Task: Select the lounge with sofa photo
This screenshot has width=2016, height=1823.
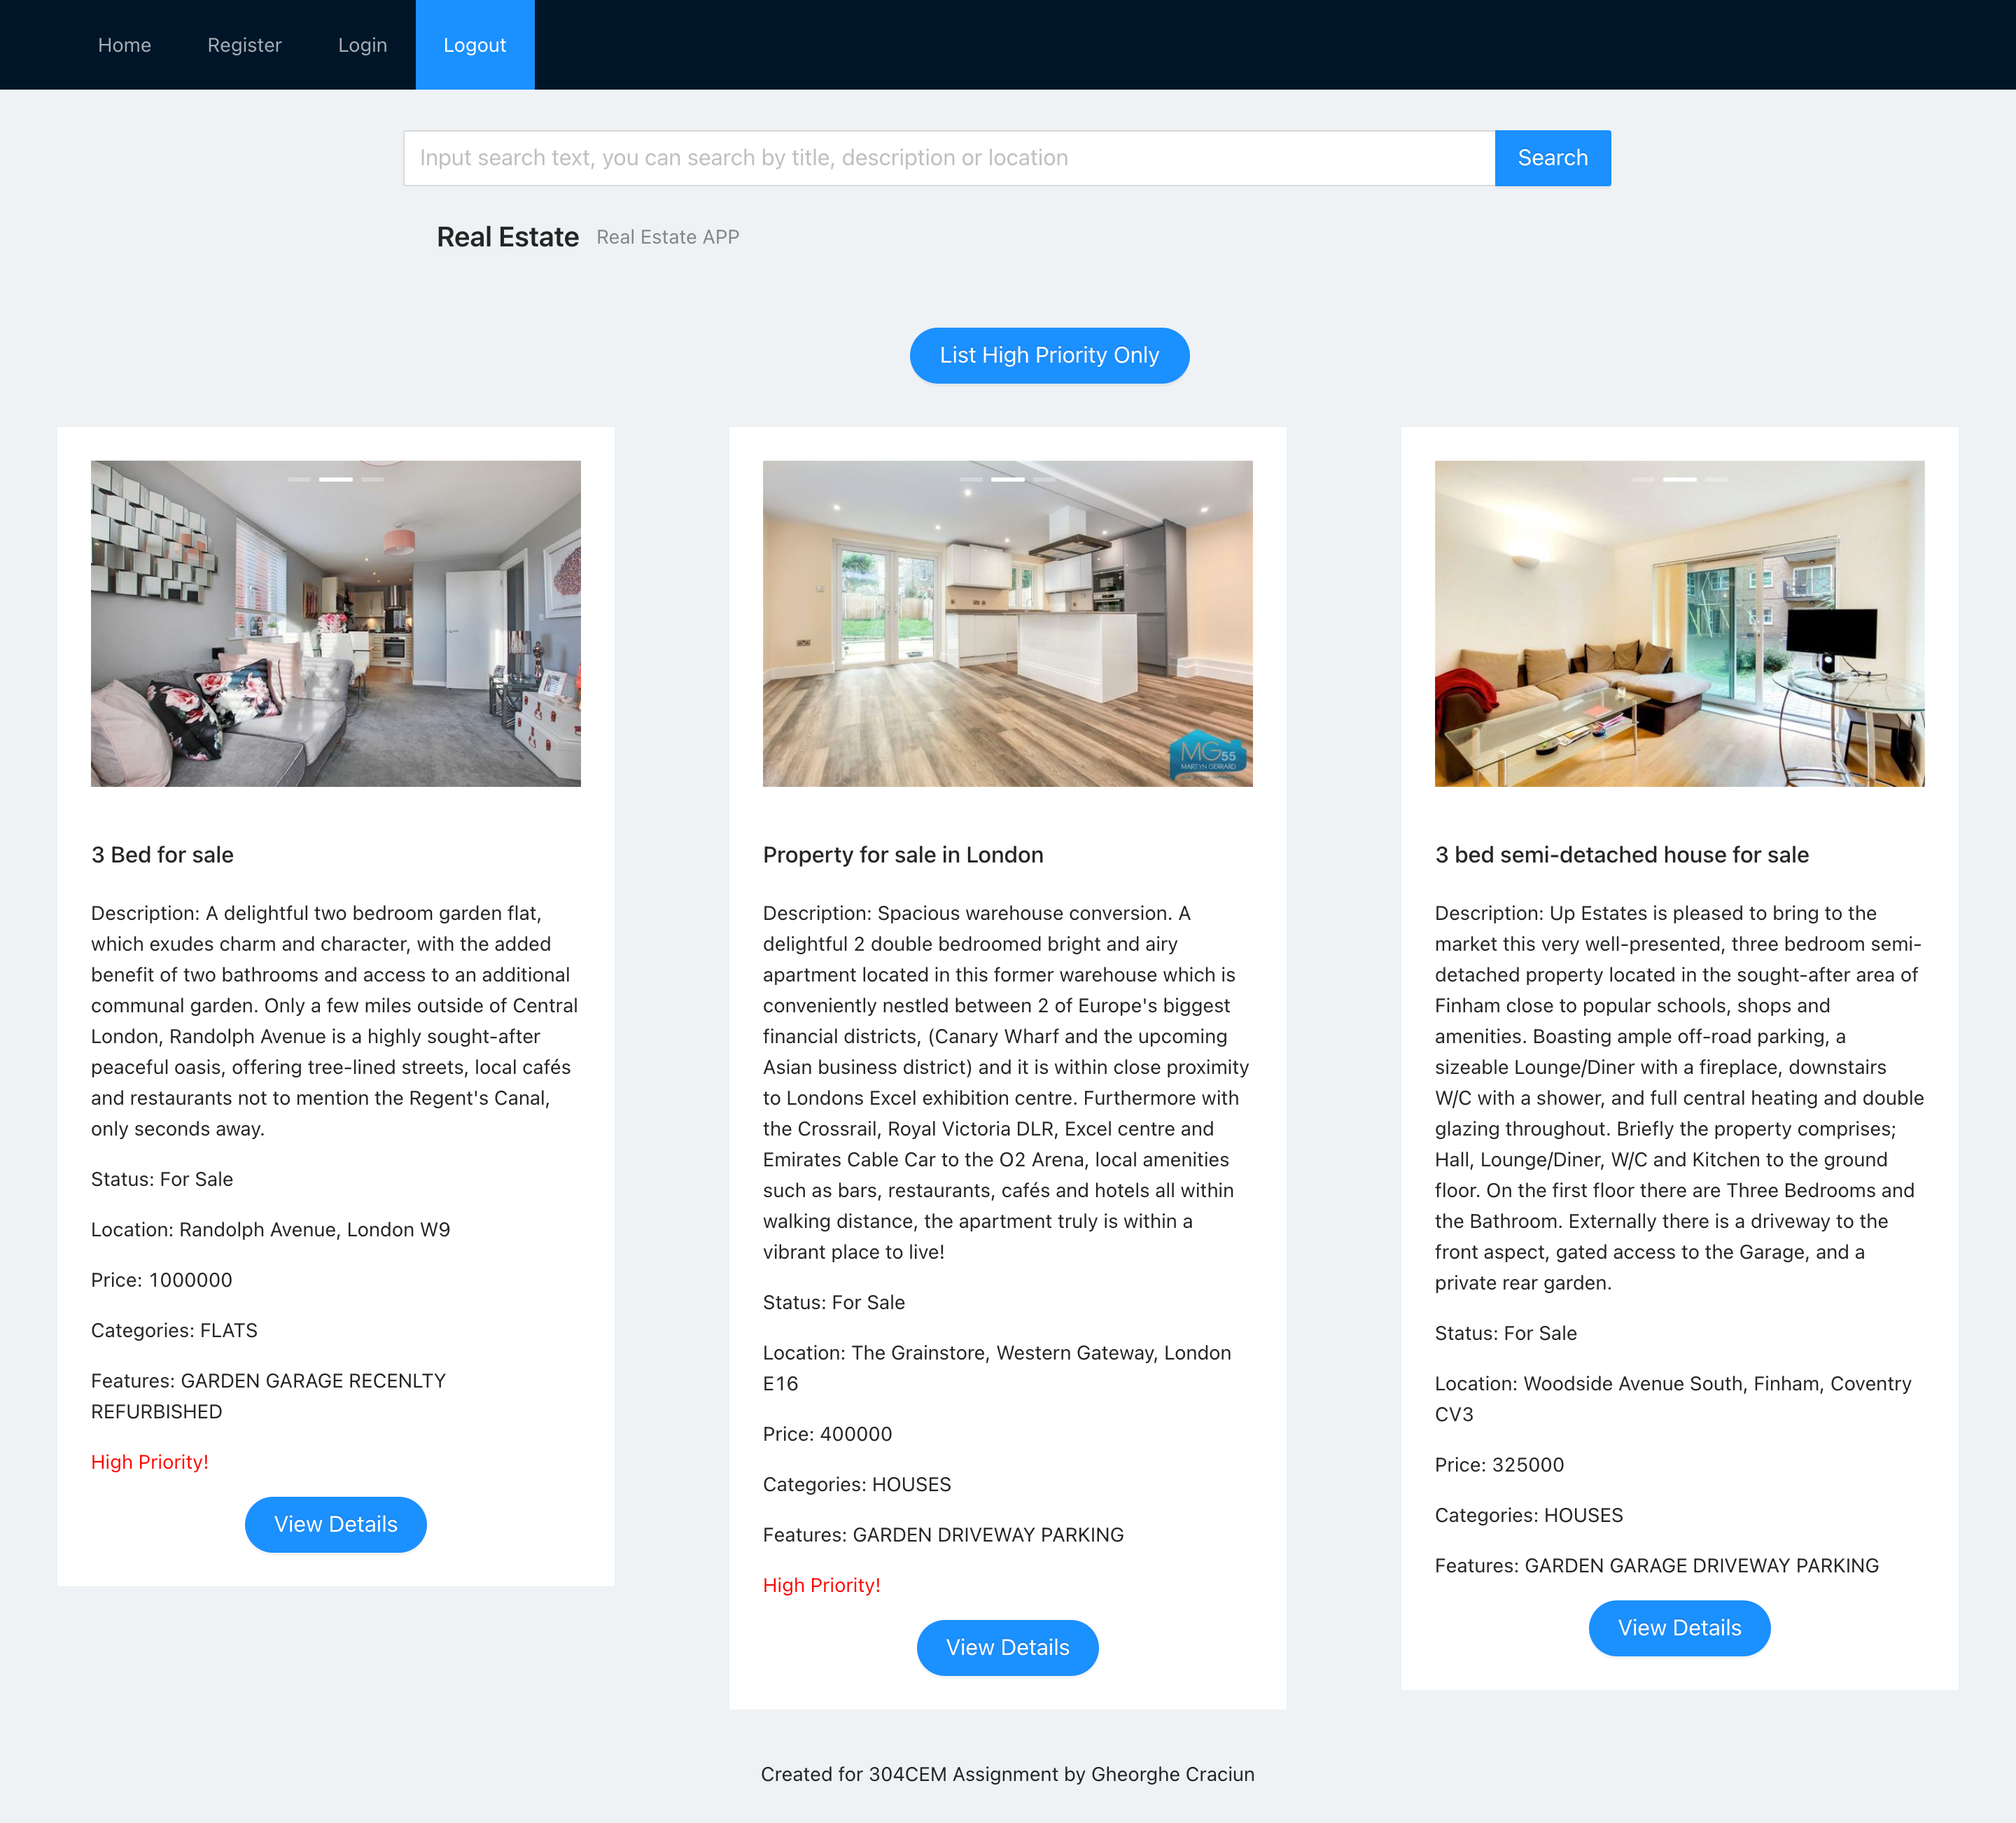Action: point(1680,624)
